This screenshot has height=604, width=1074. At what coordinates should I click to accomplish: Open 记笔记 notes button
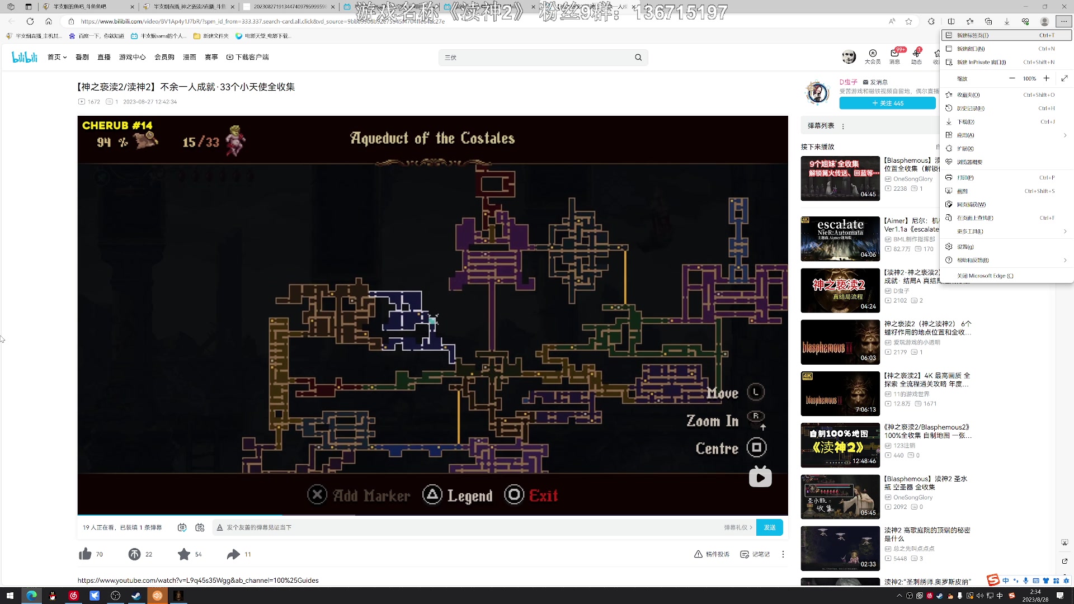pyautogui.click(x=755, y=554)
